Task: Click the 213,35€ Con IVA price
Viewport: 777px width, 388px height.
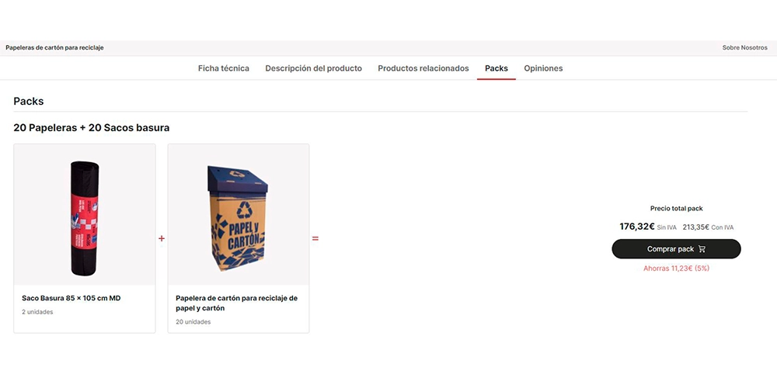Action: (x=708, y=227)
